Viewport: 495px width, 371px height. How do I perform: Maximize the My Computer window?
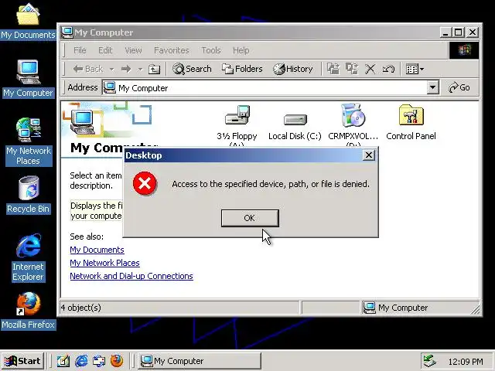(459, 32)
